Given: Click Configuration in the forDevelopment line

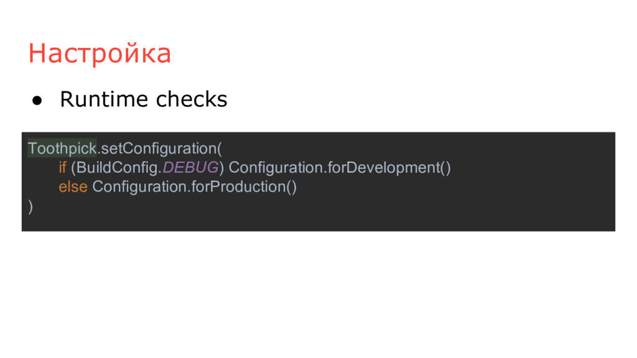Looking at the screenshot, I should point(276,168).
